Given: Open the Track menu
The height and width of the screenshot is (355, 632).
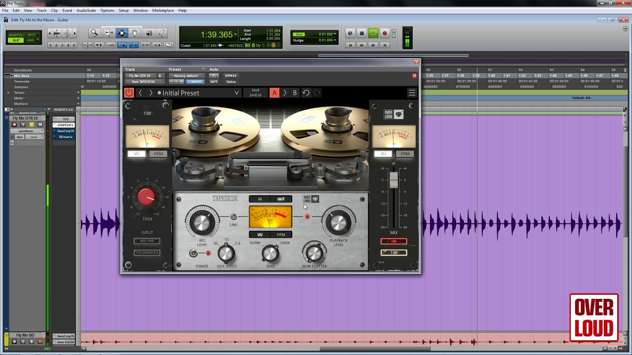Looking at the screenshot, I should [x=41, y=10].
